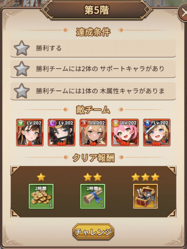Viewport: 187px width, 249px height.
Task: Tap the blue water drop element badge
Action: click(x=148, y=123)
